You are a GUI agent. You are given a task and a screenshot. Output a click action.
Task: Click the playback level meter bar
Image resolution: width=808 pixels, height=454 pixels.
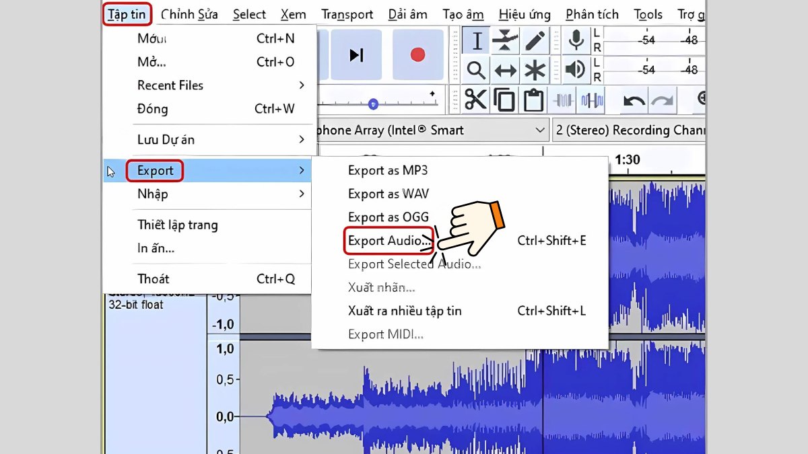(654, 69)
